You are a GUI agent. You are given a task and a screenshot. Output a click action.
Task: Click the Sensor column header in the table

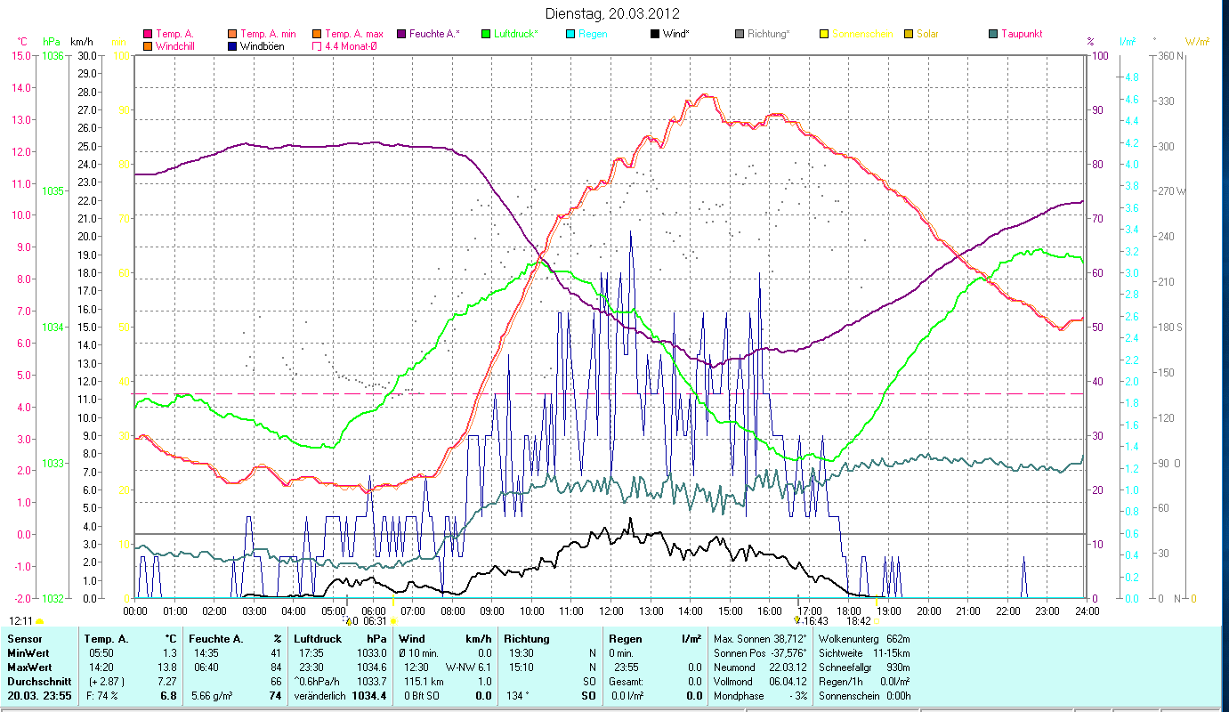23,639
